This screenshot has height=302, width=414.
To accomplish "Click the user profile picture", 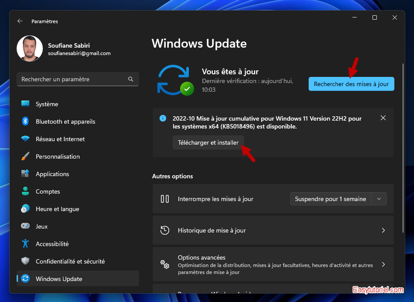I will click(30, 49).
